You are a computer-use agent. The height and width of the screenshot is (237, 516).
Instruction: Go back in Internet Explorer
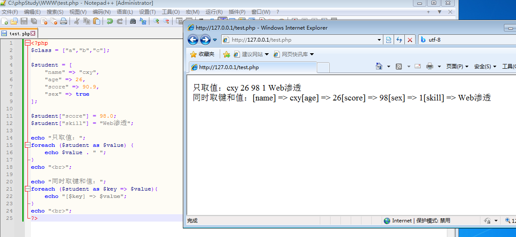tap(193, 40)
